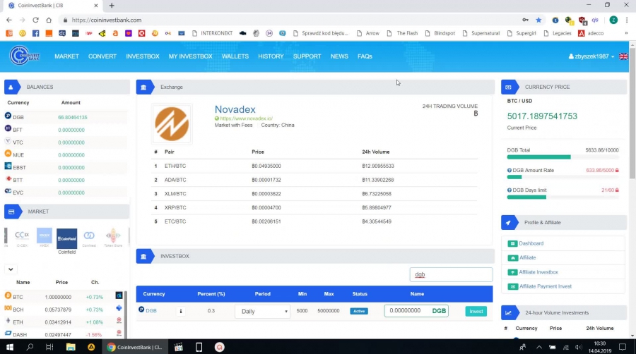The image size is (636, 354).
Task: Open the MARKET navigation item
Action: point(66,56)
